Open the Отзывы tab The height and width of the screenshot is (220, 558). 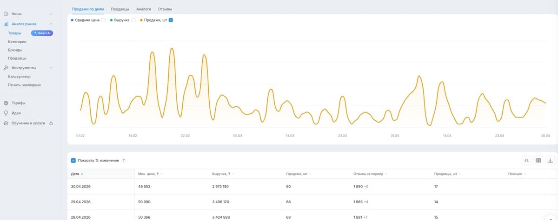point(165,9)
